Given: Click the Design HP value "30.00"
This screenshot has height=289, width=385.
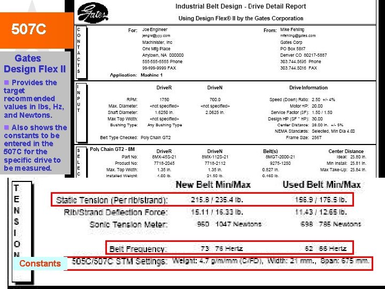Looking at the screenshot, I should (317, 119).
